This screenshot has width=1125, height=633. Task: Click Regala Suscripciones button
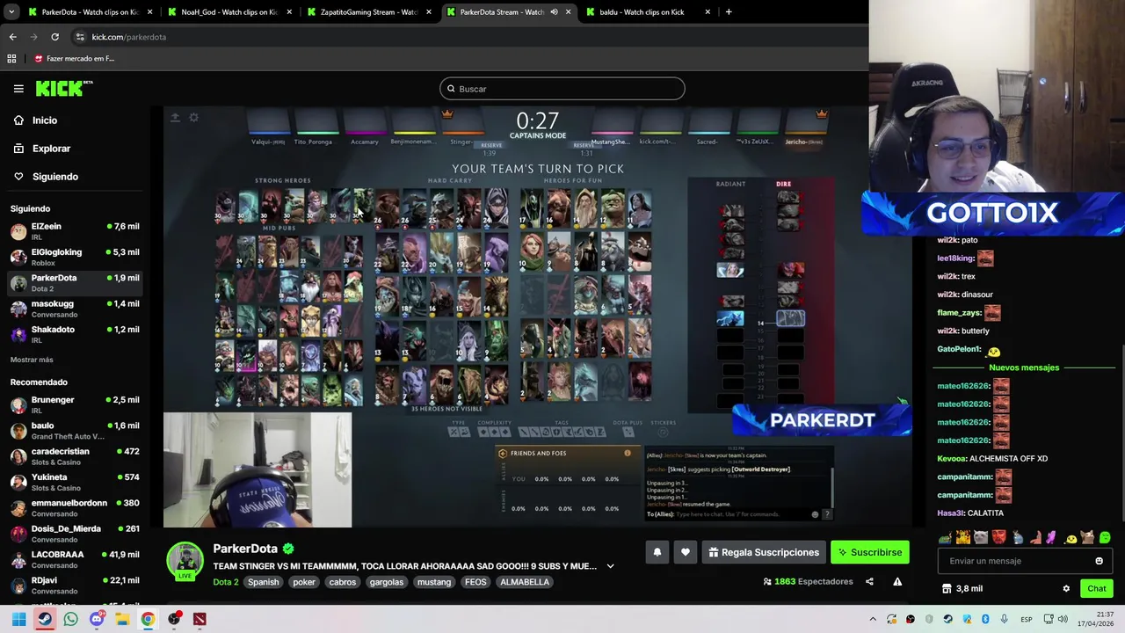coord(764,552)
